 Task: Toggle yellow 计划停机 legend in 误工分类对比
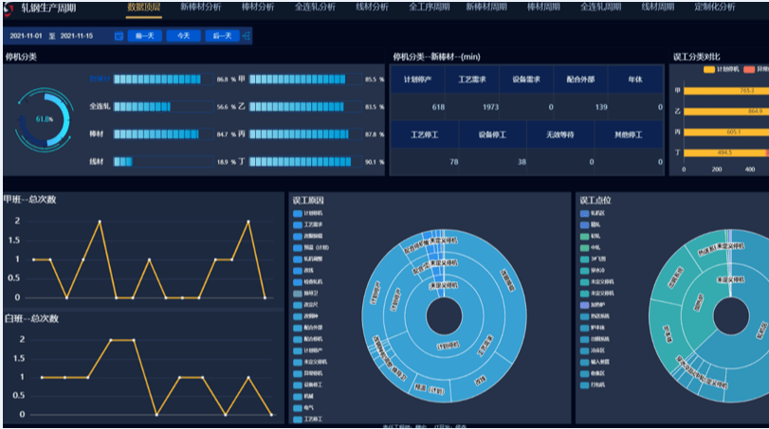point(711,70)
